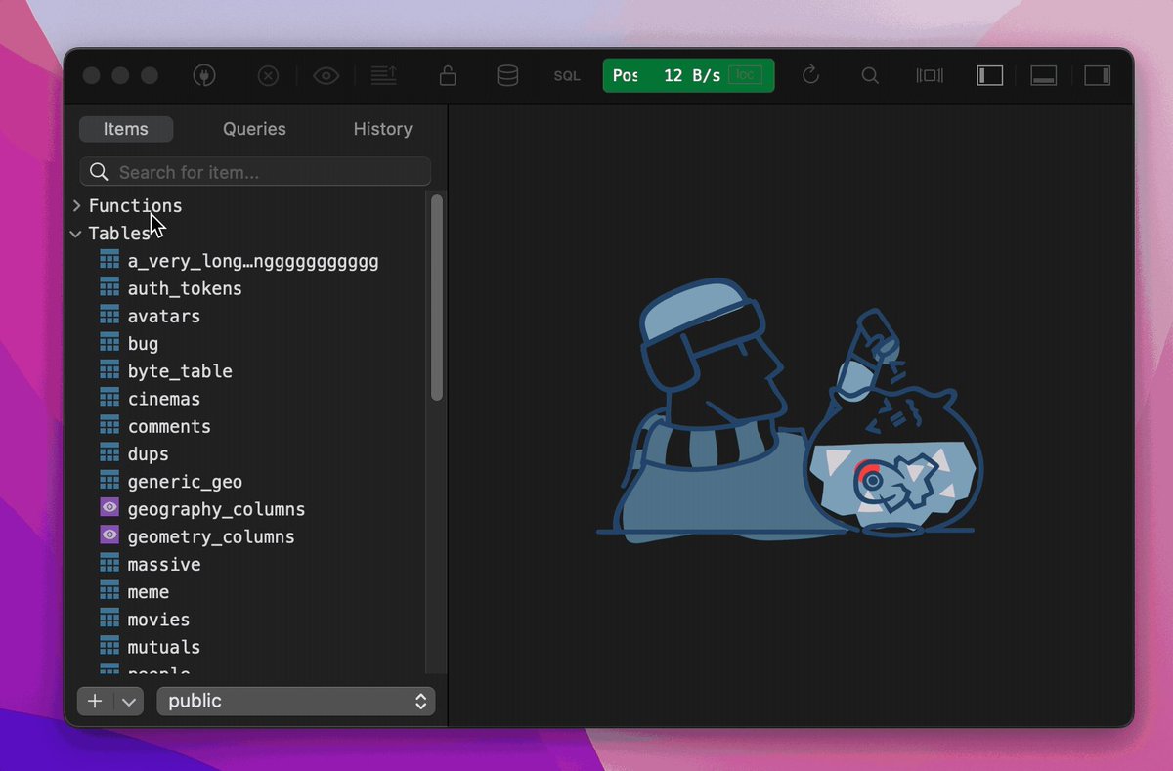Toggle the left sidebar panel visibility
This screenshot has width=1173, height=771.
(x=989, y=75)
